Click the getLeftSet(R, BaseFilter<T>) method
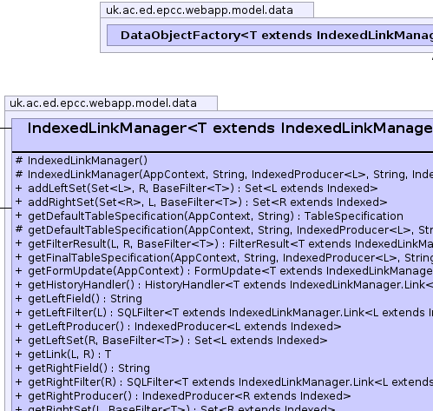Screen dimensions: 433x411 pyautogui.click(x=171, y=341)
